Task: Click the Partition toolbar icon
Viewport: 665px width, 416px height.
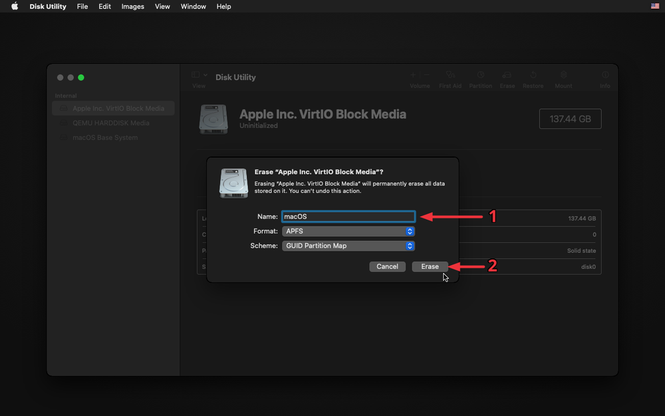Action: coord(480,76)
